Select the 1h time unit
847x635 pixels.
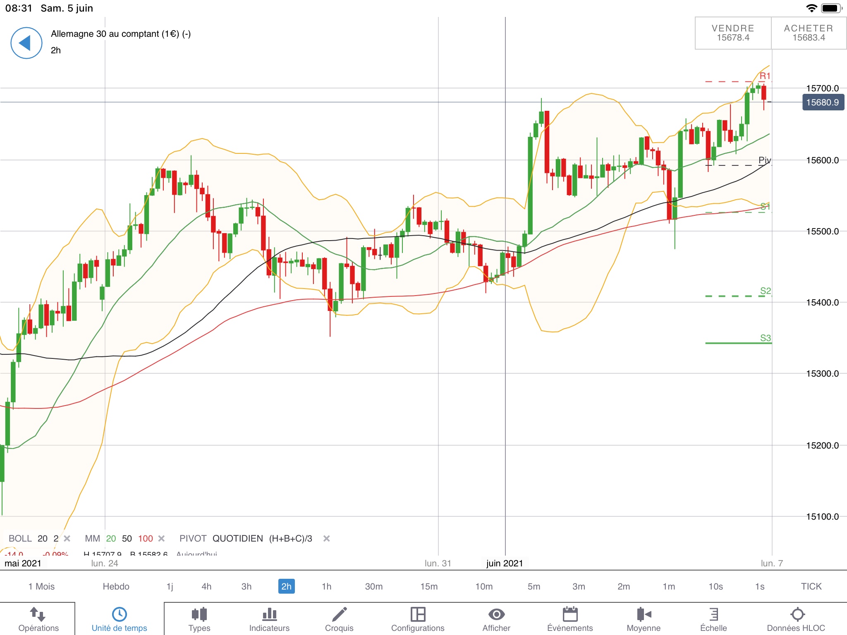point(326,586)
